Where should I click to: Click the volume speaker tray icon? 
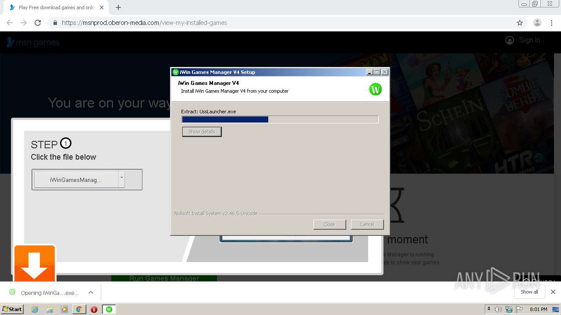click(x=498, y=309)
